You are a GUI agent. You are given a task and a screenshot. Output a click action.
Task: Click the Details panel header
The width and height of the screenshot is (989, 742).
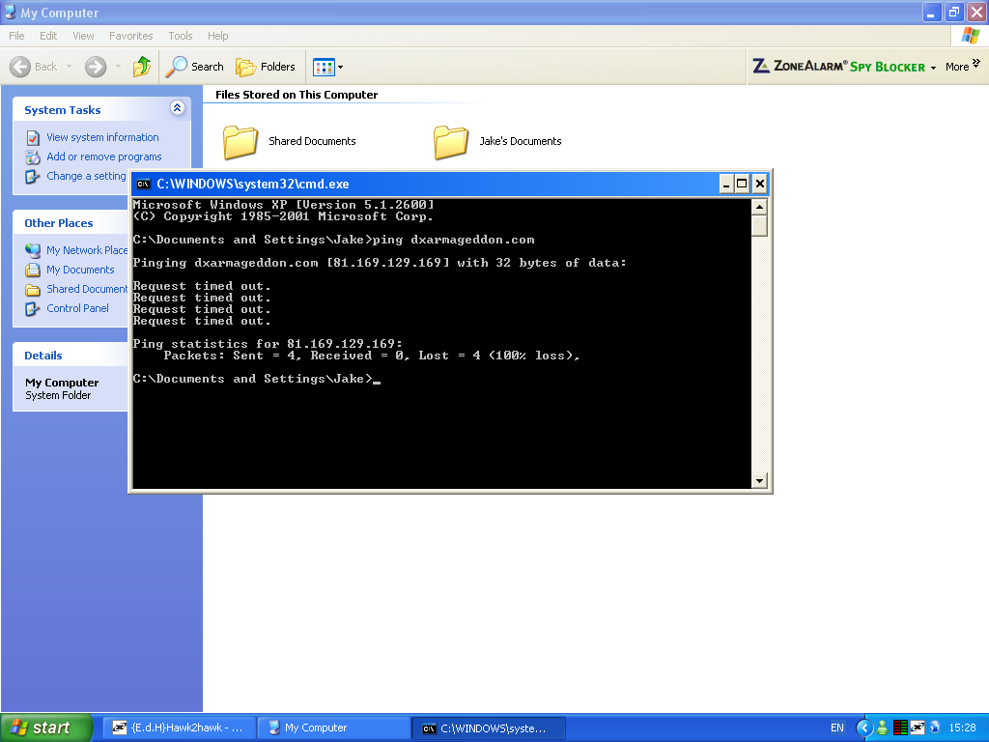pyautogui.click(x=71, y=356)
